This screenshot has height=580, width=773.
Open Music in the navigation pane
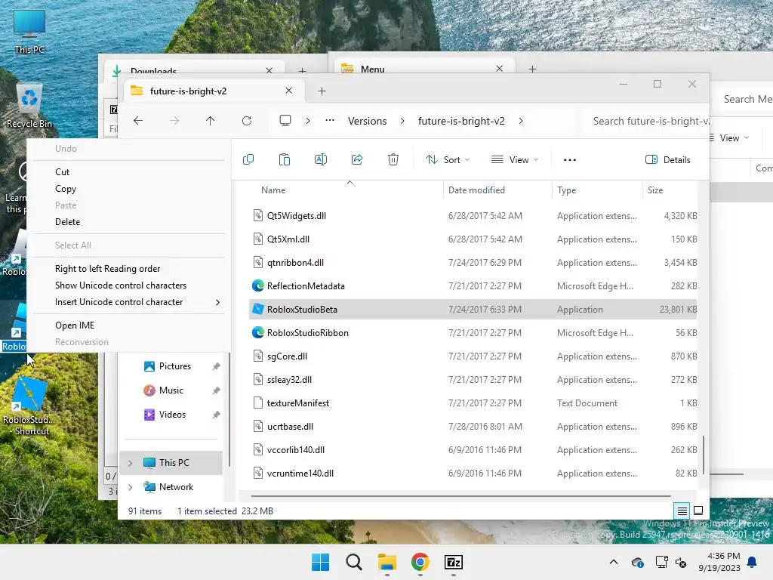pyautogui.click(x=172, y=390)
